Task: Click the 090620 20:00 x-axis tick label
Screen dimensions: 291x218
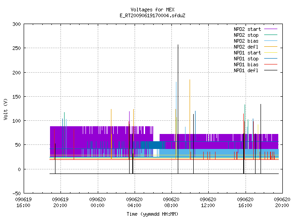Action: [282, 203]
